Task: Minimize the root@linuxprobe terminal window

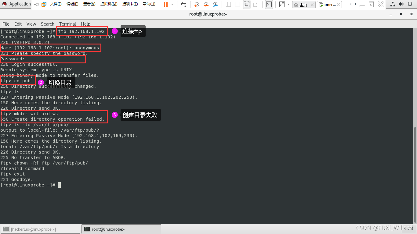Action: [x=391, y=14]
